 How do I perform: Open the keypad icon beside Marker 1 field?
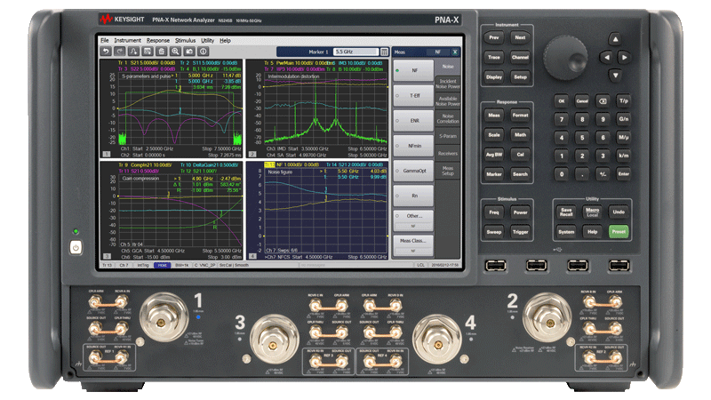385,52
